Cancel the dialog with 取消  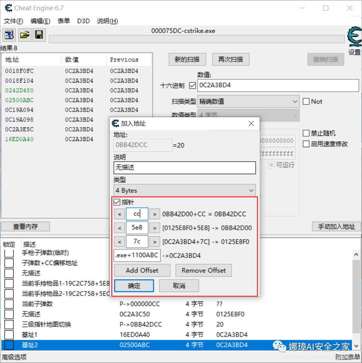pos(179,286)
